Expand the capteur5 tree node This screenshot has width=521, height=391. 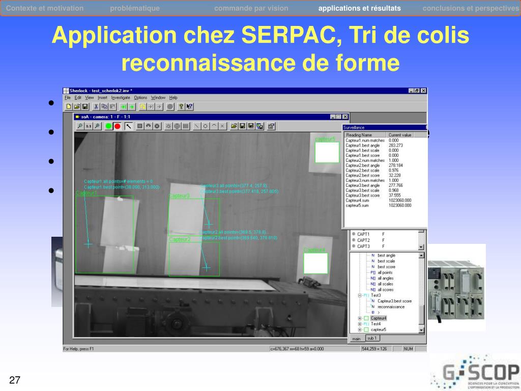pos(360,330)
